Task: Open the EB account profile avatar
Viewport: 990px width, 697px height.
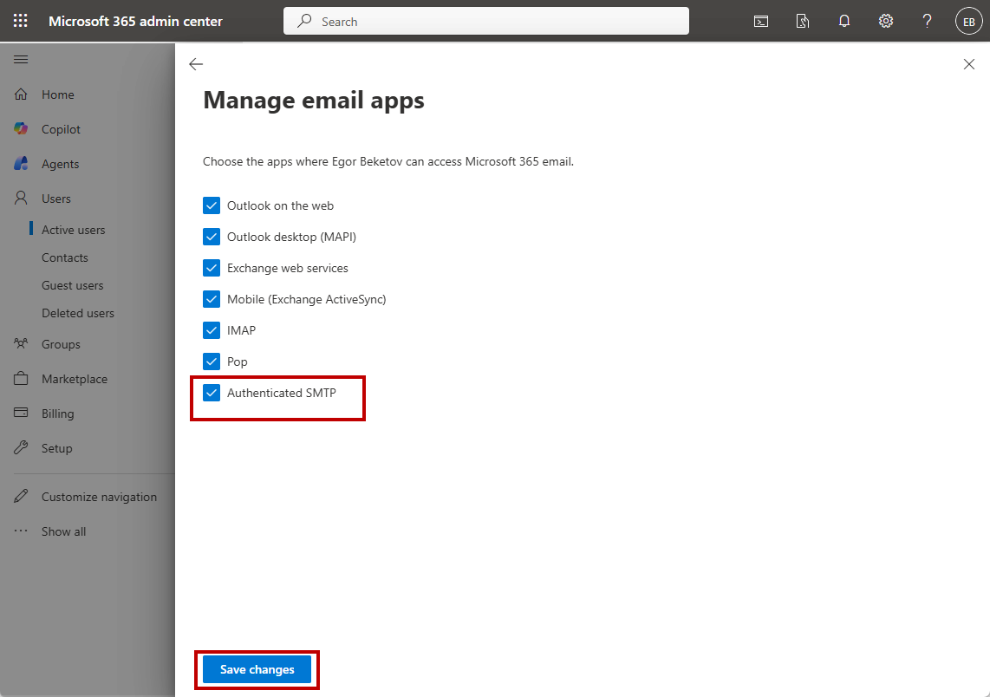Action: (x=968, y=22)
